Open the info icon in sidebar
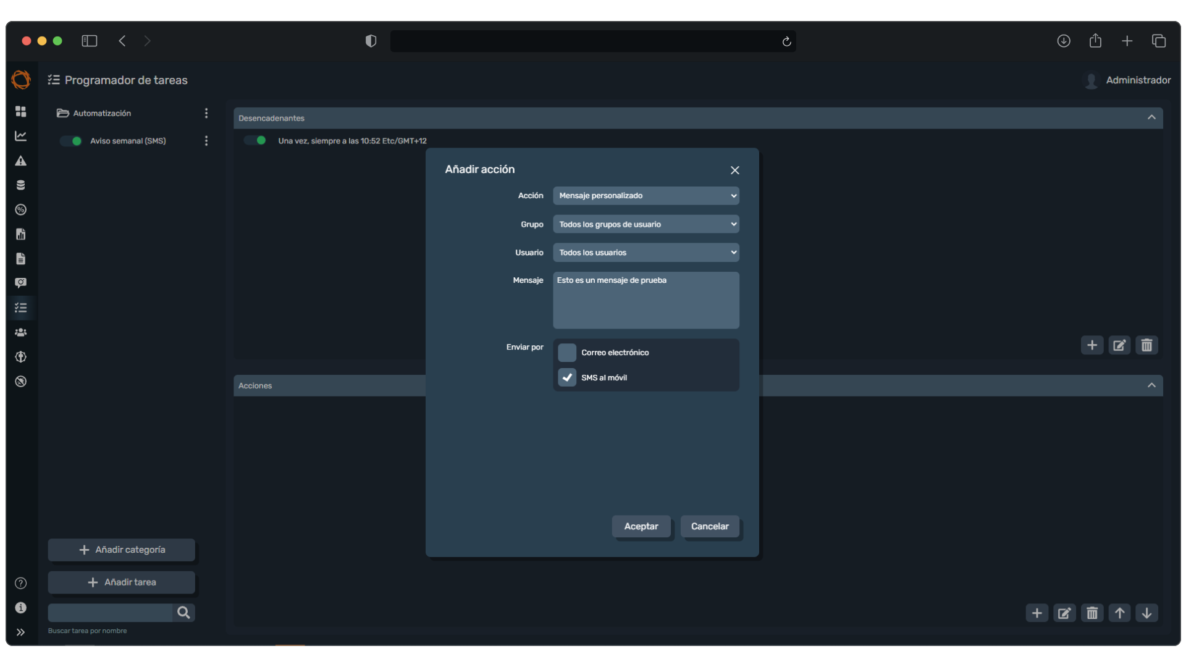Image resolution: width=1186 pixels, height=667 pixels. (20, 608)
